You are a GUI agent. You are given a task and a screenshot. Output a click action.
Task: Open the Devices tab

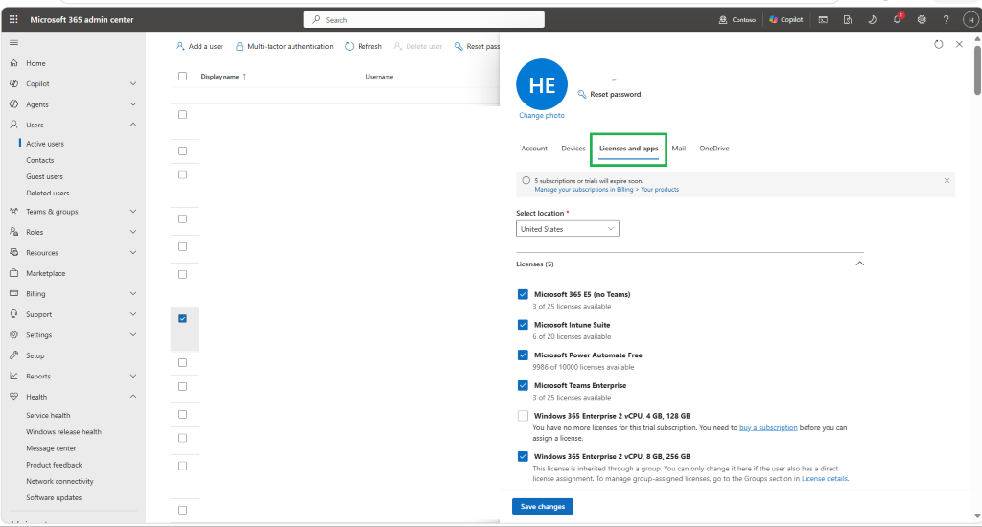(573, 149)
